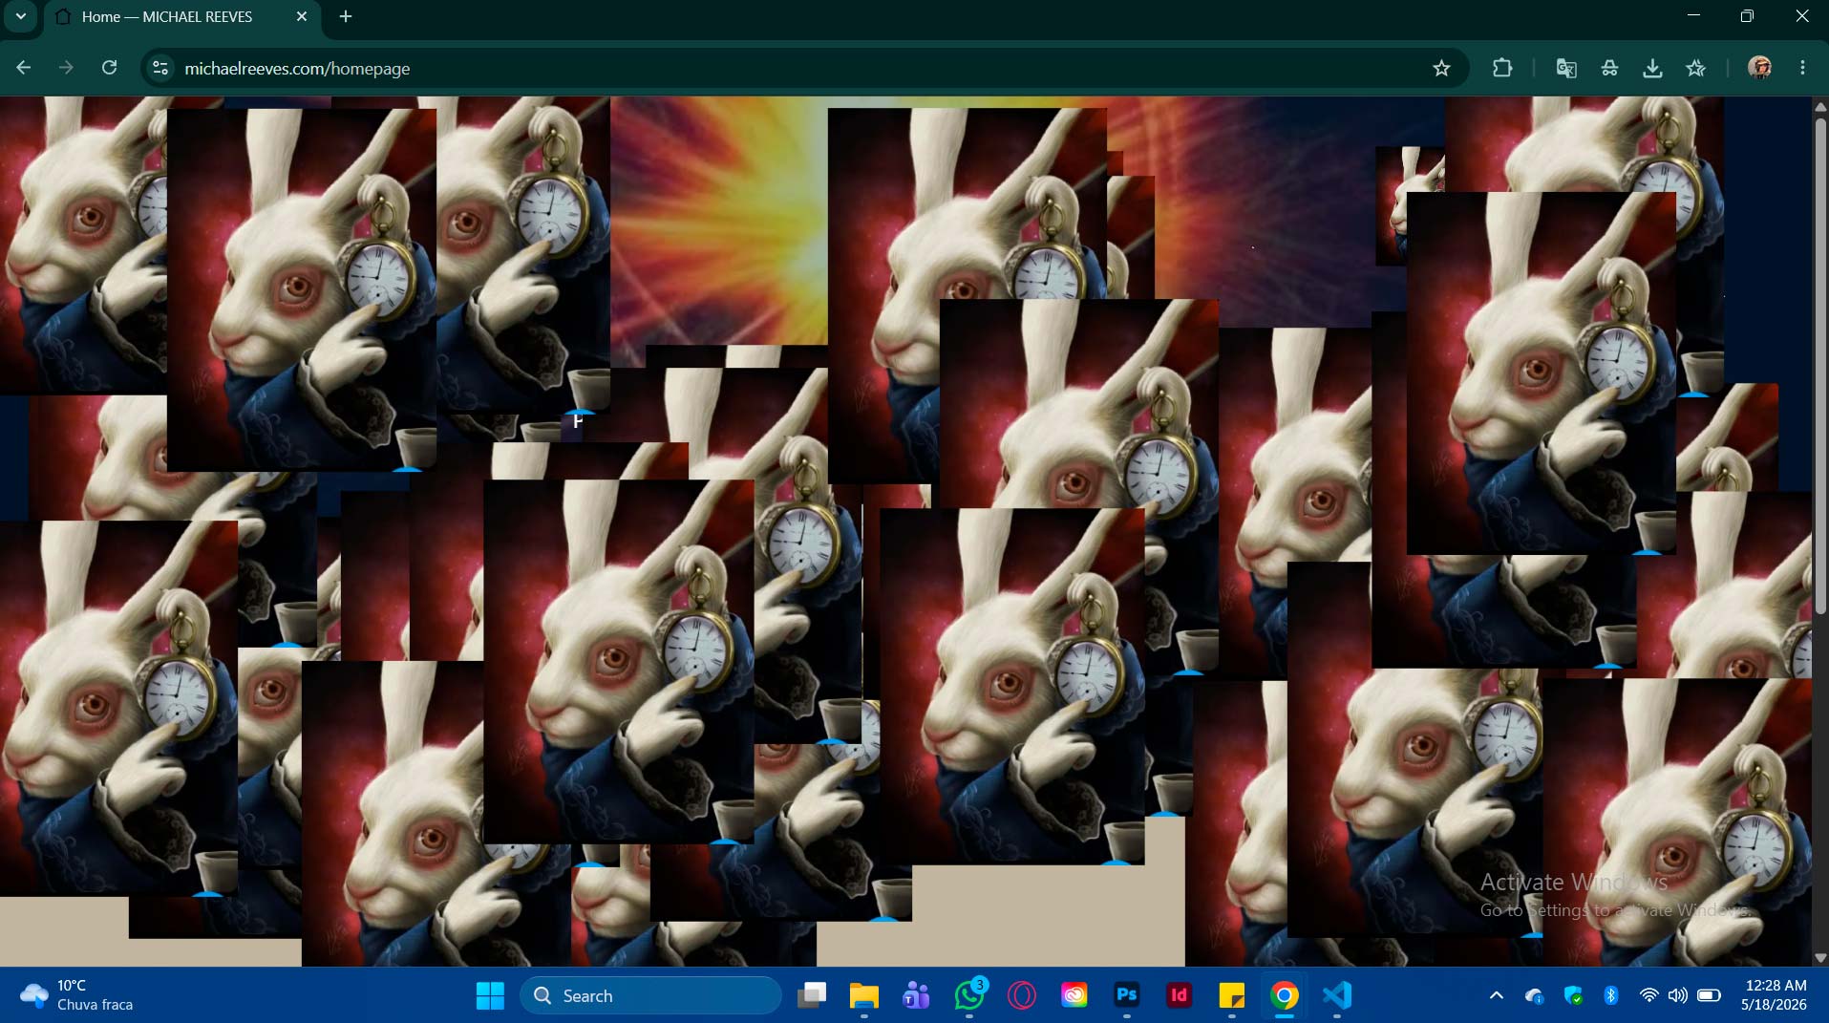Click the page scrollbar down arrow

click(x=1820, y=958)
